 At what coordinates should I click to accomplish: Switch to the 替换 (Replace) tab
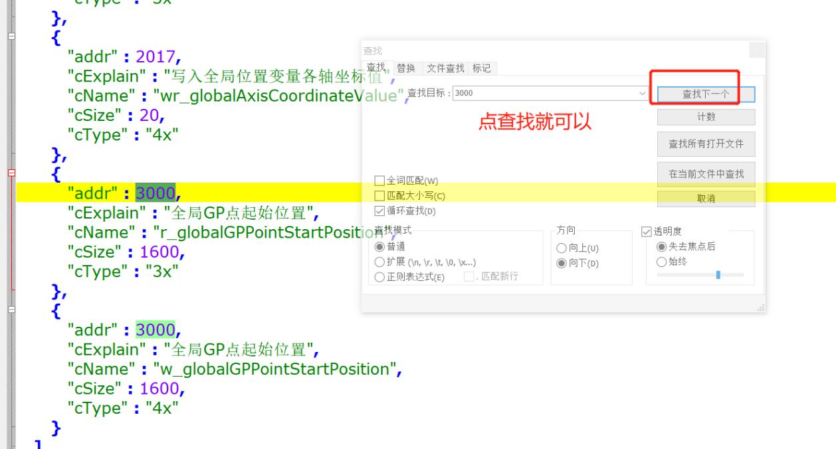coord(406,68)
